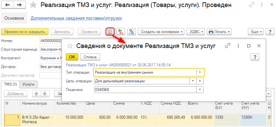Screen dimensions: 276x127
Task: Open the Лицензия dropdown list
Action: coord(200,90)
